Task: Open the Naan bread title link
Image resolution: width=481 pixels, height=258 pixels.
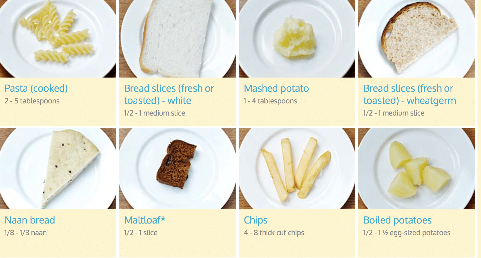Action: 30,220
